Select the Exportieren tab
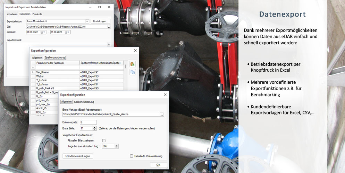 (25, 14)
